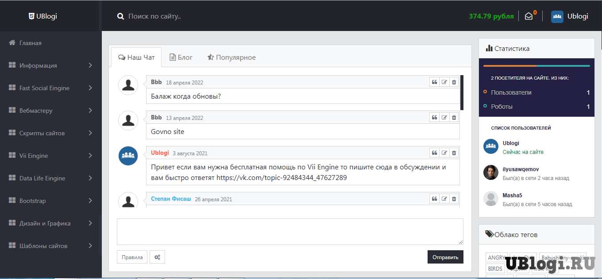Viewport: 602px width, 279px height.
Task: Switch to the Блог tab
Action: click(181, 57)
